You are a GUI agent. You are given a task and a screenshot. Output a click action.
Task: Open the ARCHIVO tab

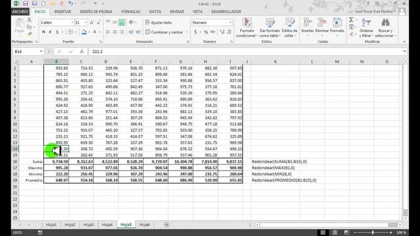coord(20,12)
